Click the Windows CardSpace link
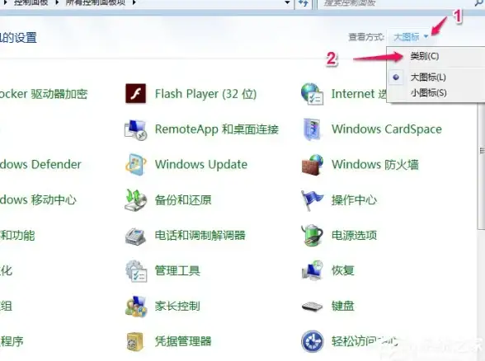 click(x=387, y=129)
